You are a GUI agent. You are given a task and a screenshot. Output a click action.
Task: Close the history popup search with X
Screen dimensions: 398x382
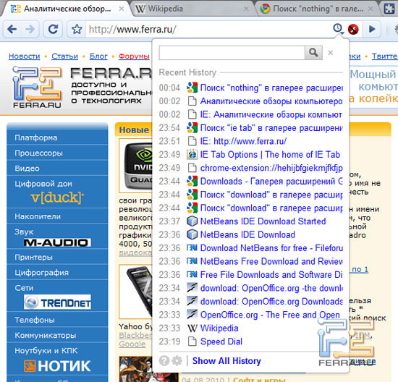coord(330,53)
